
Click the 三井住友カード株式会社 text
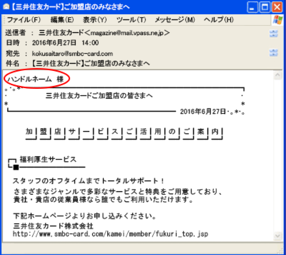click(53, 226)
